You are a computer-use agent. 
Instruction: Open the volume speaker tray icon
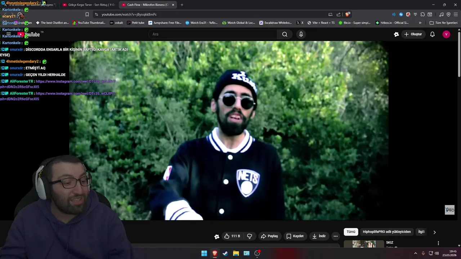[437, 253]
